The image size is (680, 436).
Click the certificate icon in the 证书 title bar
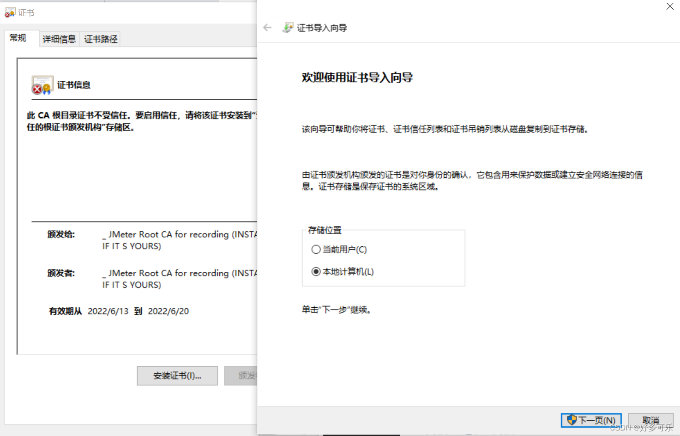(x=9, y=12)
